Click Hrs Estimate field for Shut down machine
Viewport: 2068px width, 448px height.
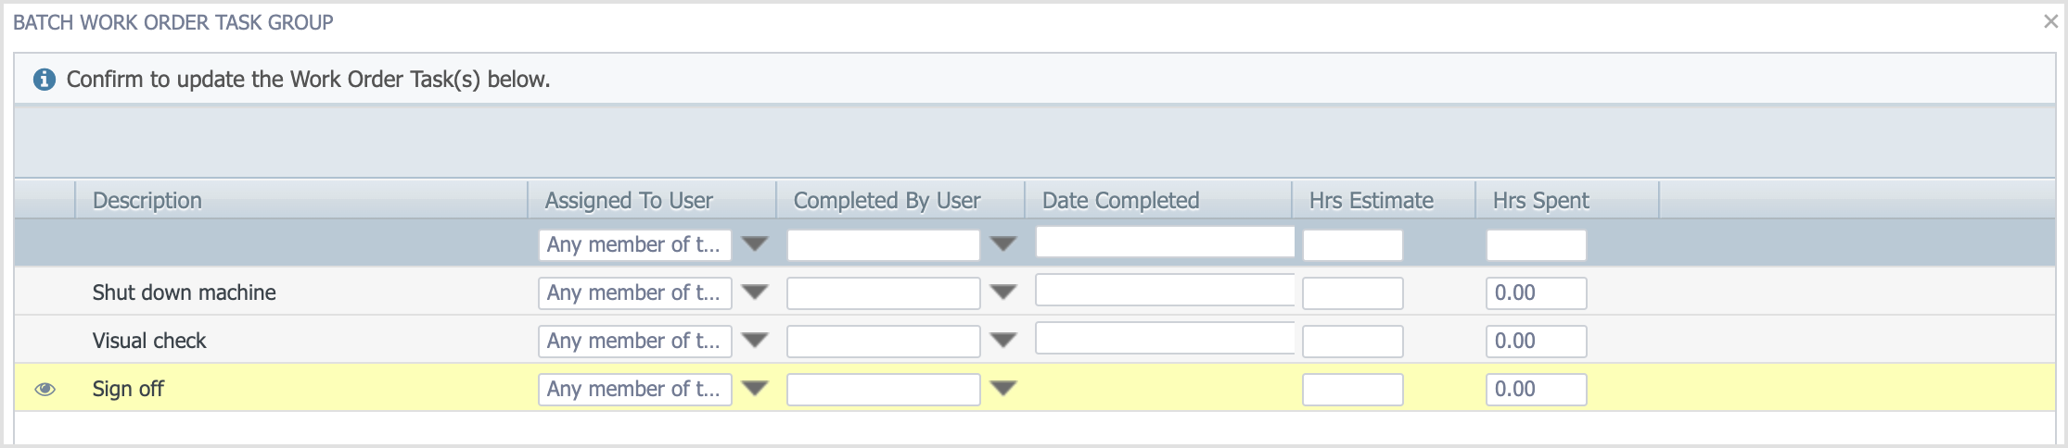[x=1353, y=293]
